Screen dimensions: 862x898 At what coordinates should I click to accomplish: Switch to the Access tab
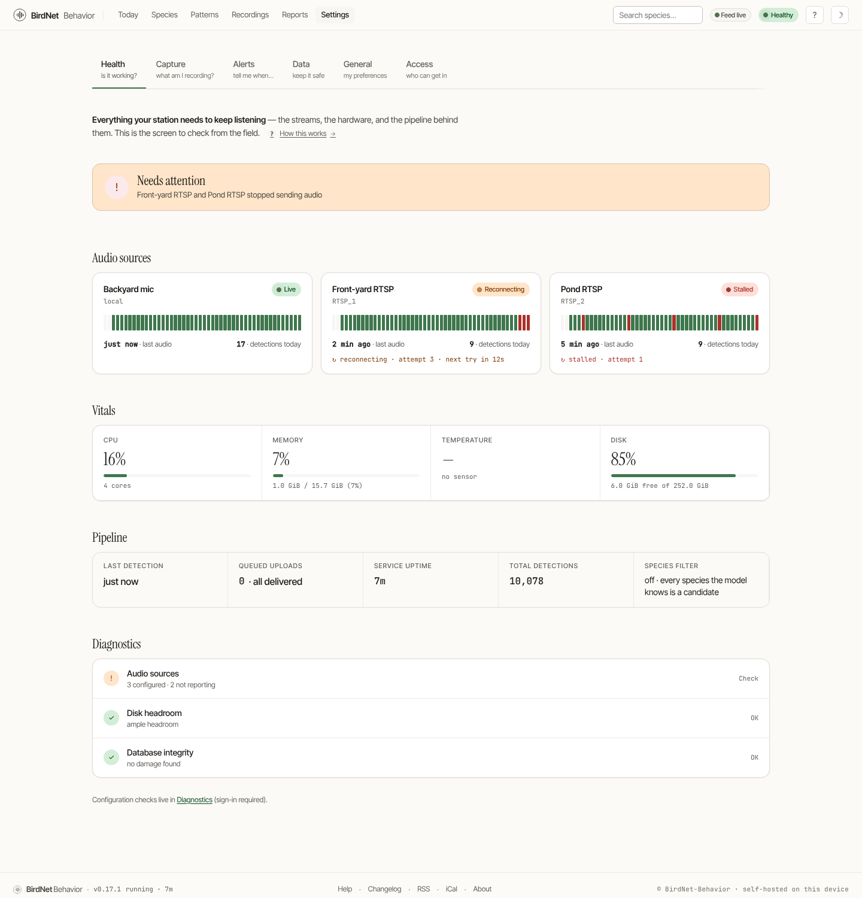(426, 69)
